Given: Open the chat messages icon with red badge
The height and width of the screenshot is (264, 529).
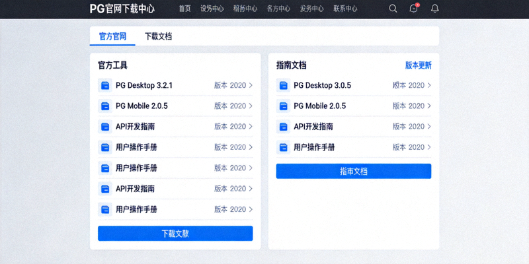Looking at the screenshot, I should [x=414, y=8].
